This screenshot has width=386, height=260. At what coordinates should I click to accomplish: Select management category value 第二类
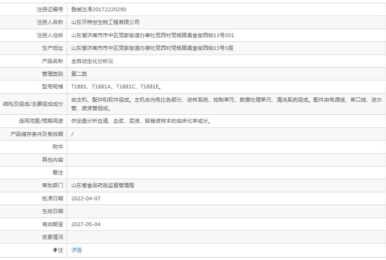point(79,74)
